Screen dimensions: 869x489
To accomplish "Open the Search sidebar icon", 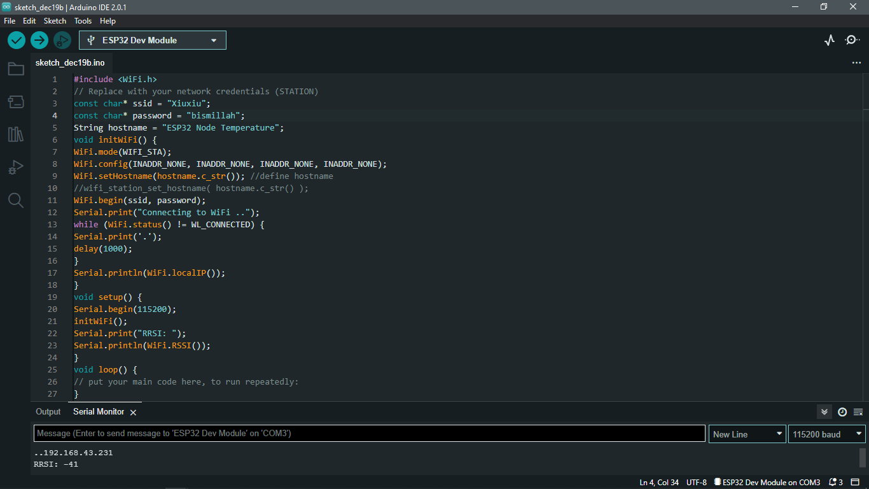I will tap(15, 200).
